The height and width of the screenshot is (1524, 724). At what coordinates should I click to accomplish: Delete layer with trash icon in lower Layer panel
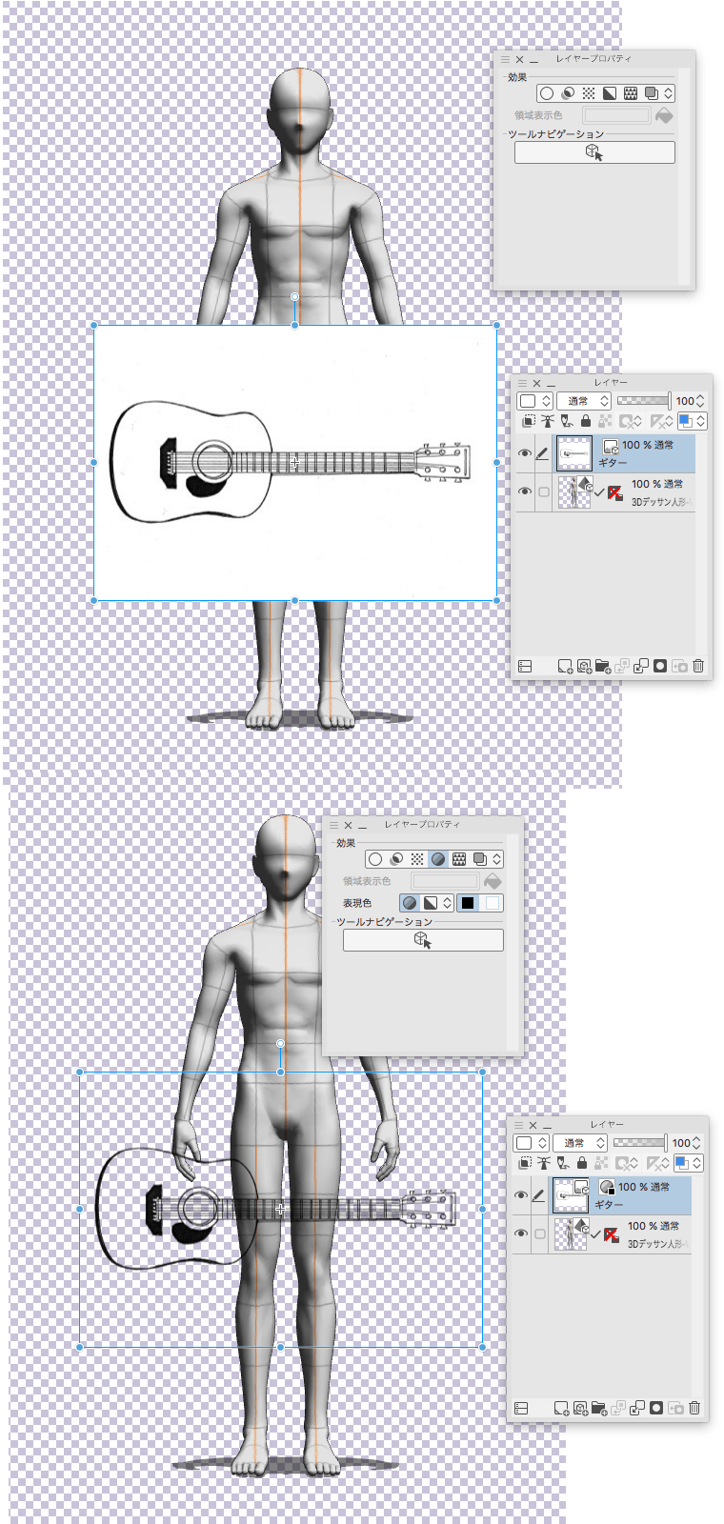click(694, 1408)
